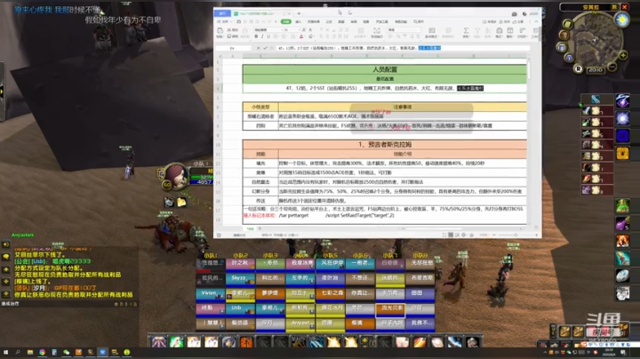Click into the formula bar text
Viewport: 640px width, 359px height.
(403, 48)
